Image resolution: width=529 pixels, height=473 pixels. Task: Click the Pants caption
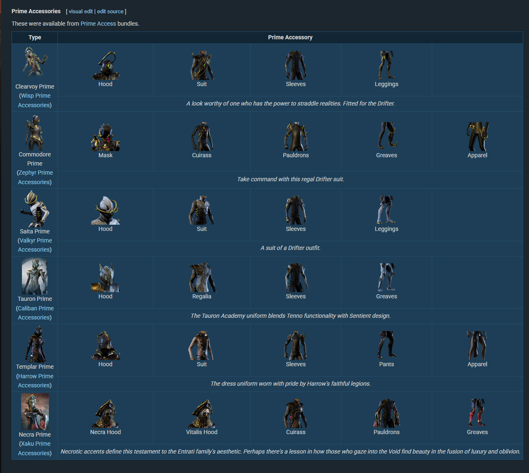point(387,364)
